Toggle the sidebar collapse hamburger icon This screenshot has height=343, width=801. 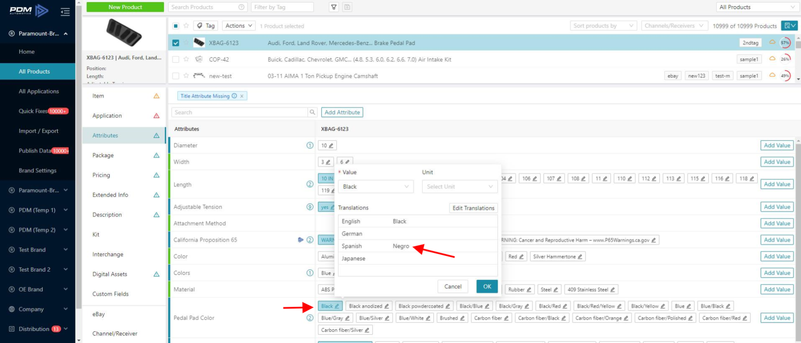[x=65, y=12]
